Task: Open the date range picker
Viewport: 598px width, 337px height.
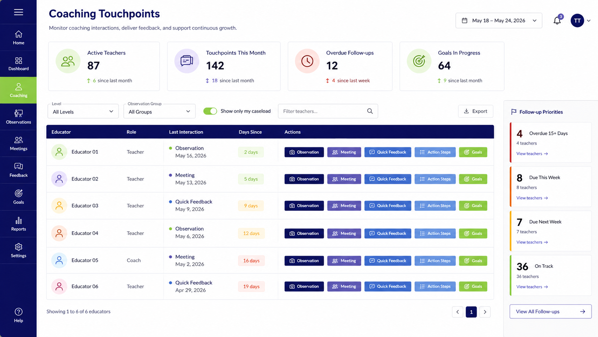Action: [499, 20]
